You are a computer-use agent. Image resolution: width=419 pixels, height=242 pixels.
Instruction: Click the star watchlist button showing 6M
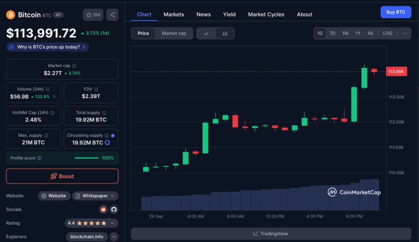point(93,15)
